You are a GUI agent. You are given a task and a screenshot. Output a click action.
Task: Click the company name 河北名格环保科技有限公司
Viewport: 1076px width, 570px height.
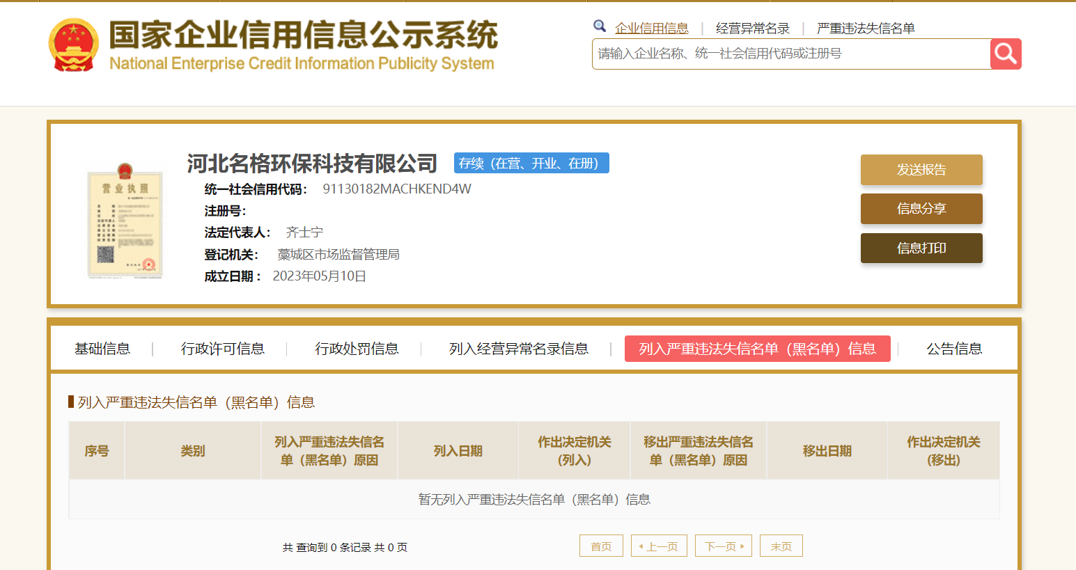pyautogui.click(x=312, y=164)
